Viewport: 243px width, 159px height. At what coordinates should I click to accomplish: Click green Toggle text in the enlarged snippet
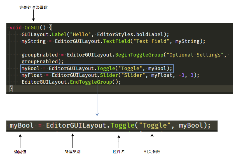122,125
